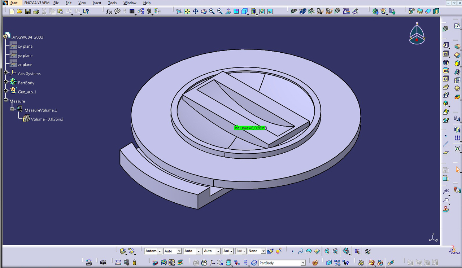Click the Select arrow tool on right toolbar

458,170
